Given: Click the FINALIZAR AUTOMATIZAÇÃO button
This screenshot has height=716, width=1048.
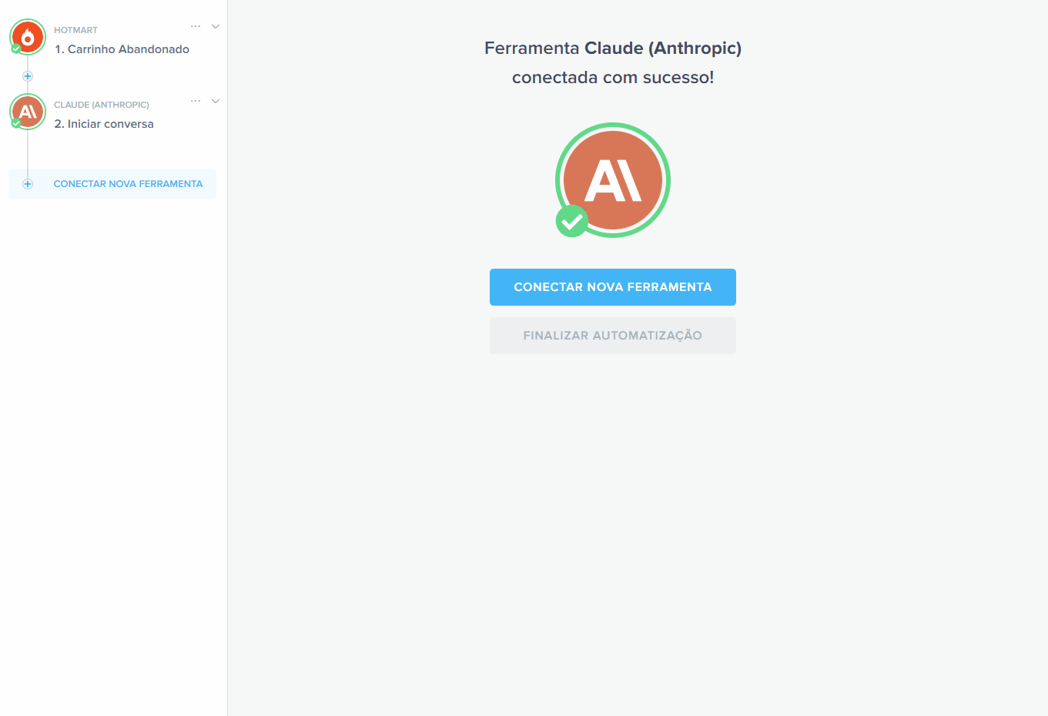Looking at the screenshot, I should click(x=613, y=336).
